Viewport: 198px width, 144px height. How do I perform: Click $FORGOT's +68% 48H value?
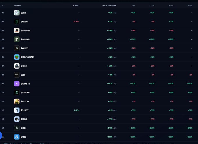[x=190, y=93]
